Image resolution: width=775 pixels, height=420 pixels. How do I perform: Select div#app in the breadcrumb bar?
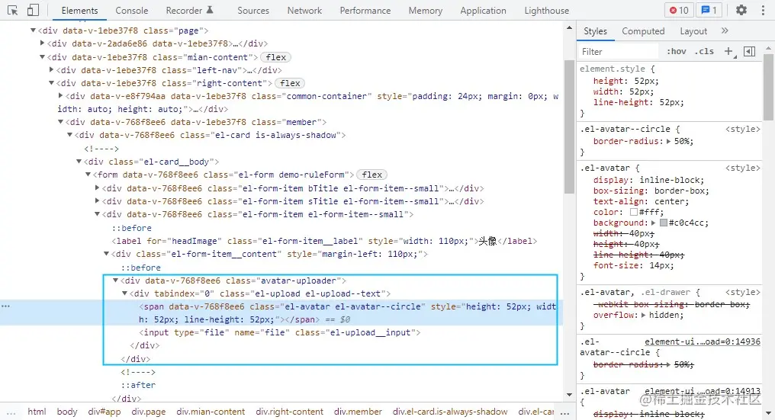pos(105,412)
